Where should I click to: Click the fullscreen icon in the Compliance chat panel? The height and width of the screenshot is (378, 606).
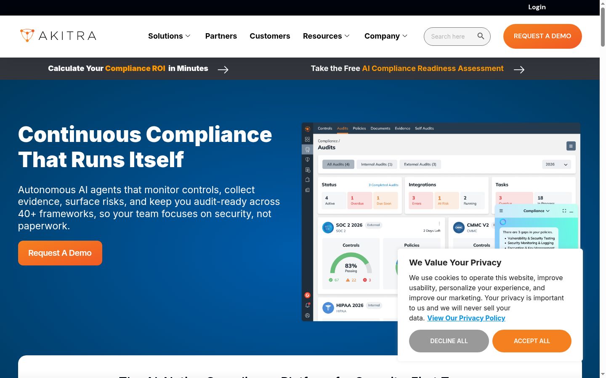pos(564,211)
